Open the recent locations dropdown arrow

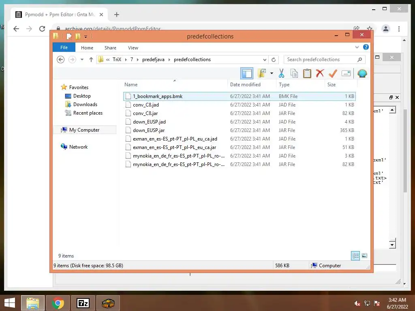click(x=82, y=60)
